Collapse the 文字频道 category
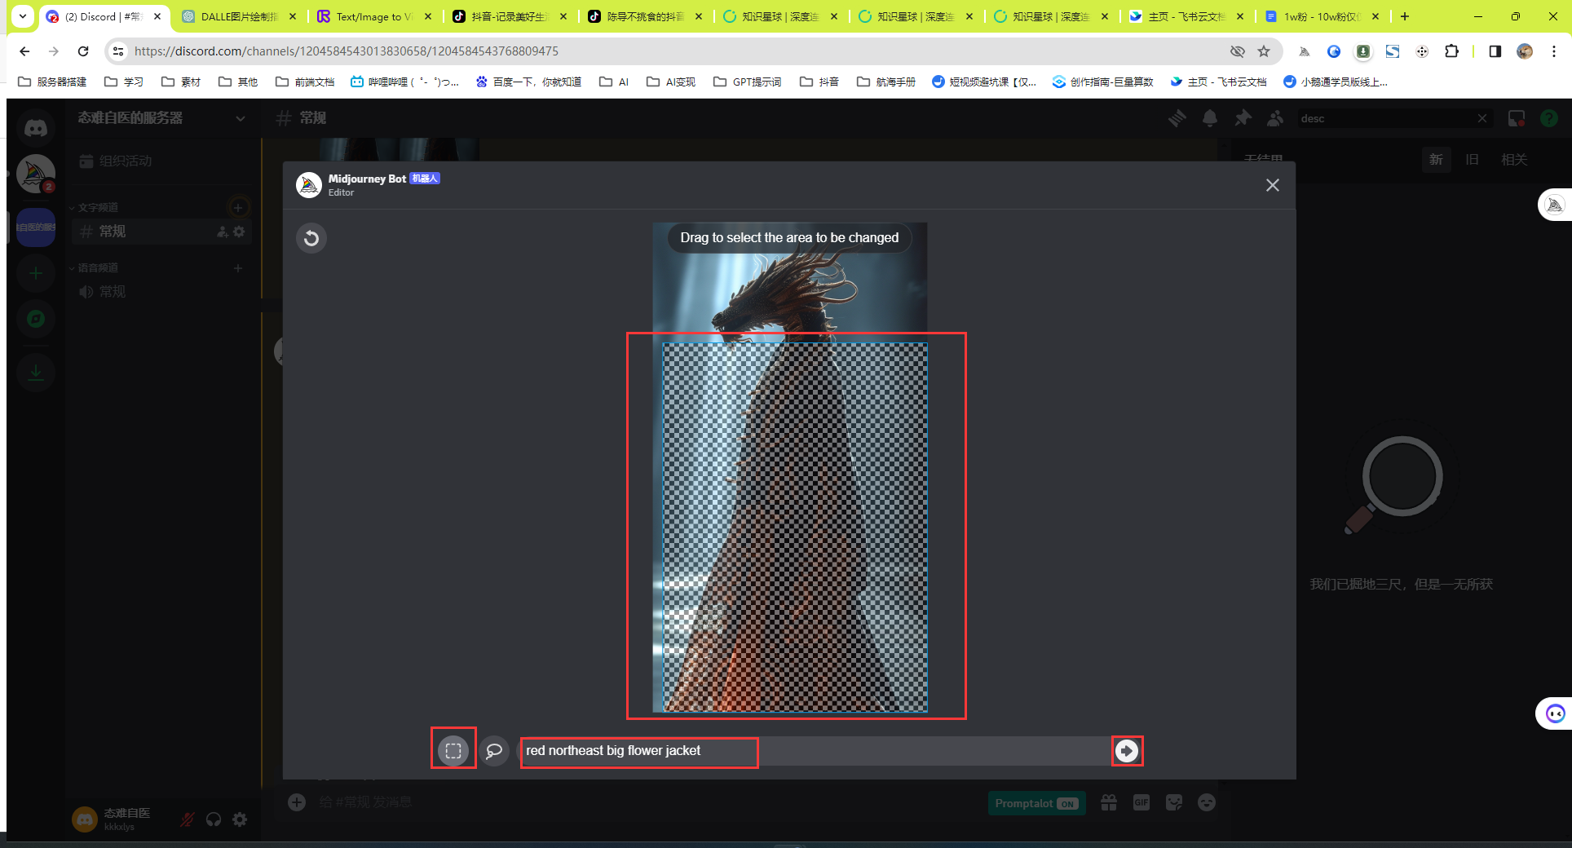1572x848 pixels. click(97, 208)
